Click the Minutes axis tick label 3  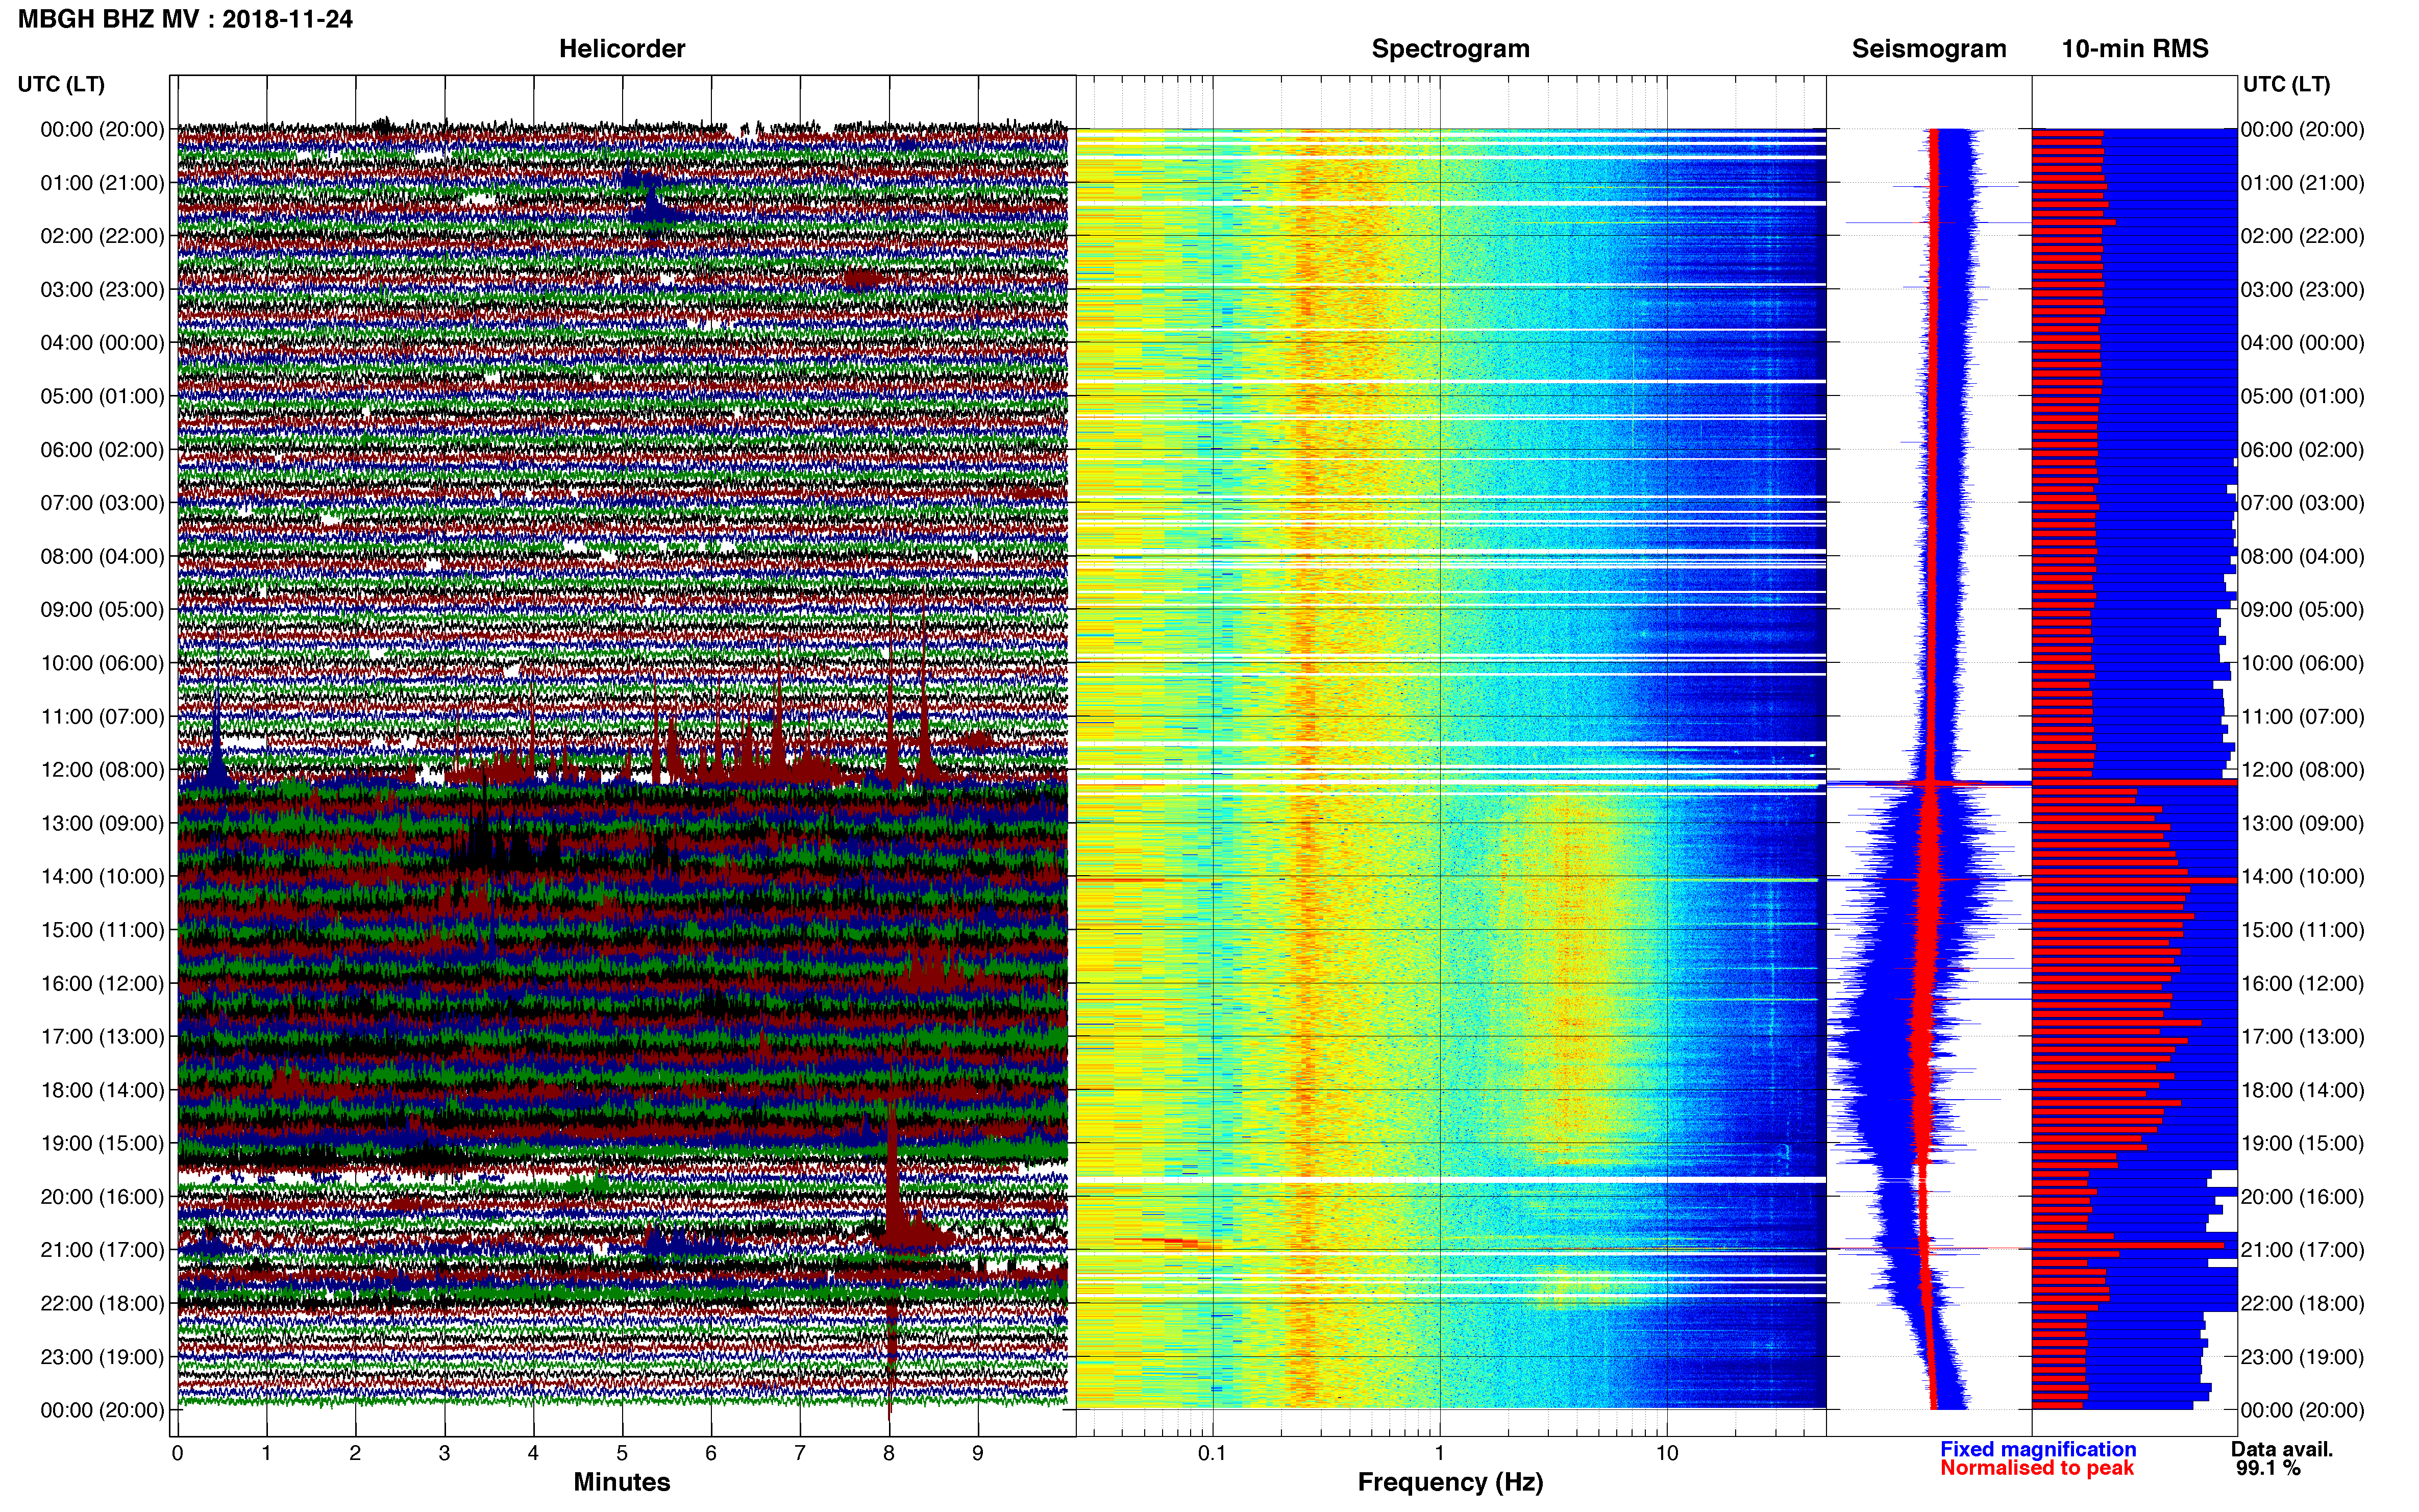[x=444, y=1453]
